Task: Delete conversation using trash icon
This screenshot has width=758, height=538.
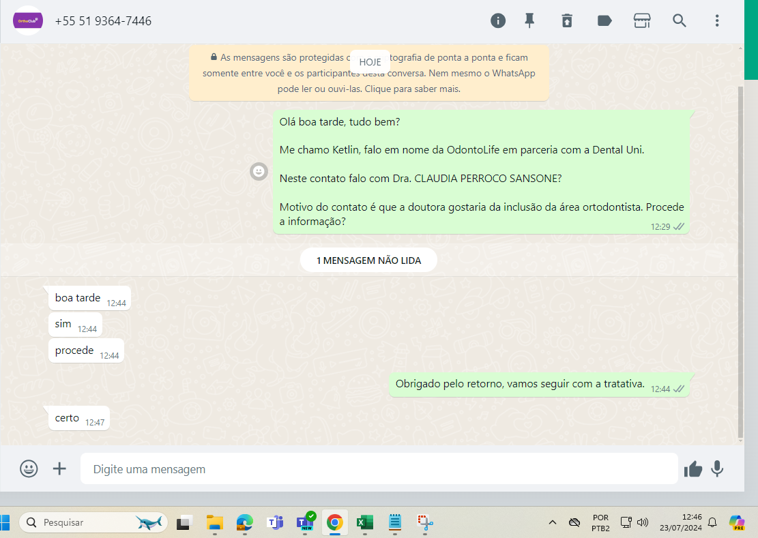Action: [x=567, y=20]
